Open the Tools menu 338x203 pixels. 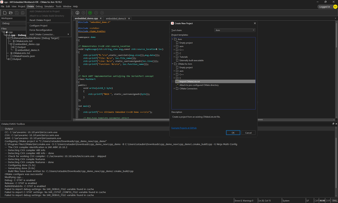[x=58, y=6]
